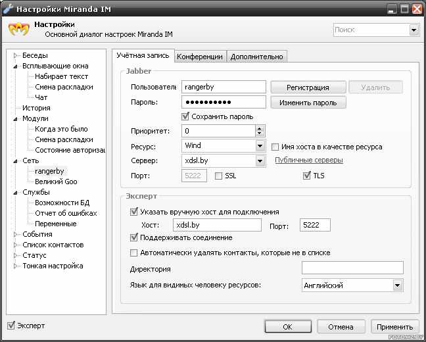426x342 pixels.
Task: Toggle the Эксперт checkbox at the bottom left
Action: (11, 326)
